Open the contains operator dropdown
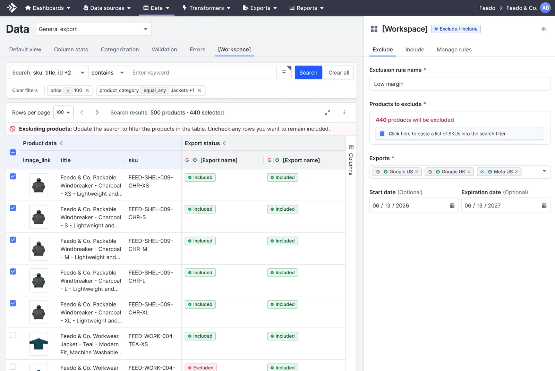The height and width of the screenshot is (371, 555). (108, 73)
